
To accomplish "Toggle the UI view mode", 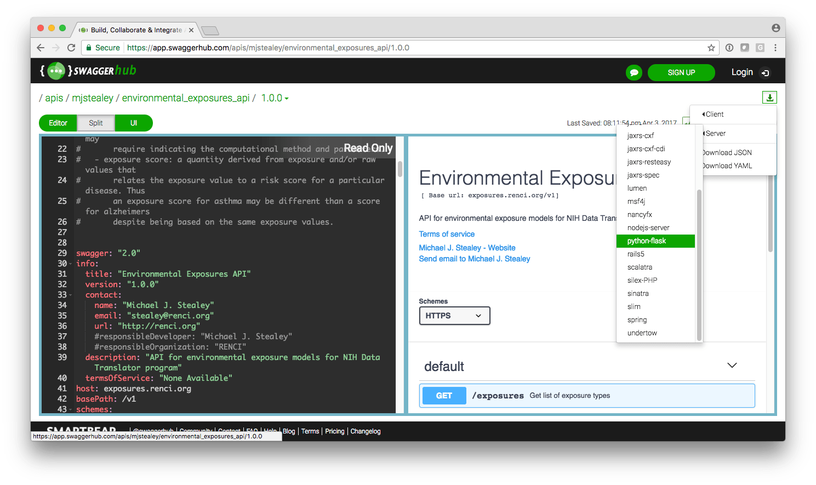I will tap(134, 123).
